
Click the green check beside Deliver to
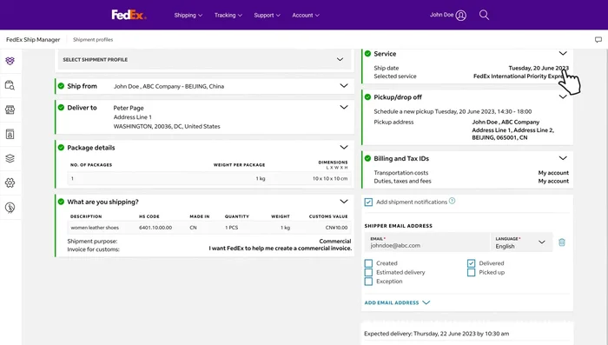(61, 108)
